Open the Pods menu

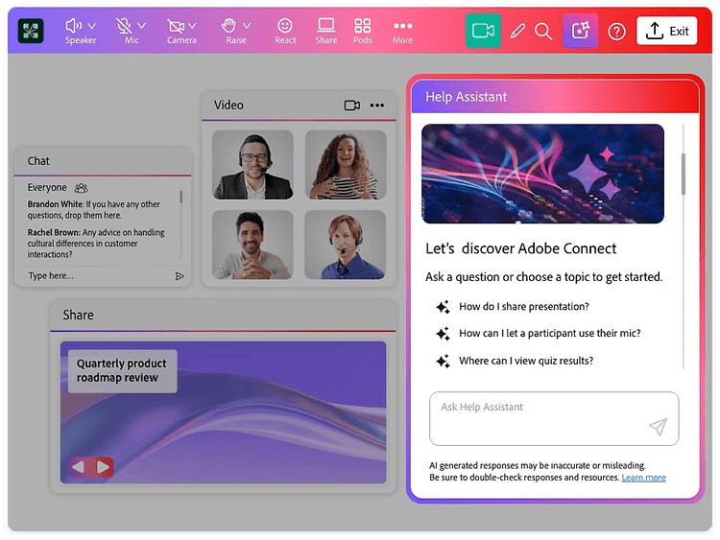tap(362, 31)
